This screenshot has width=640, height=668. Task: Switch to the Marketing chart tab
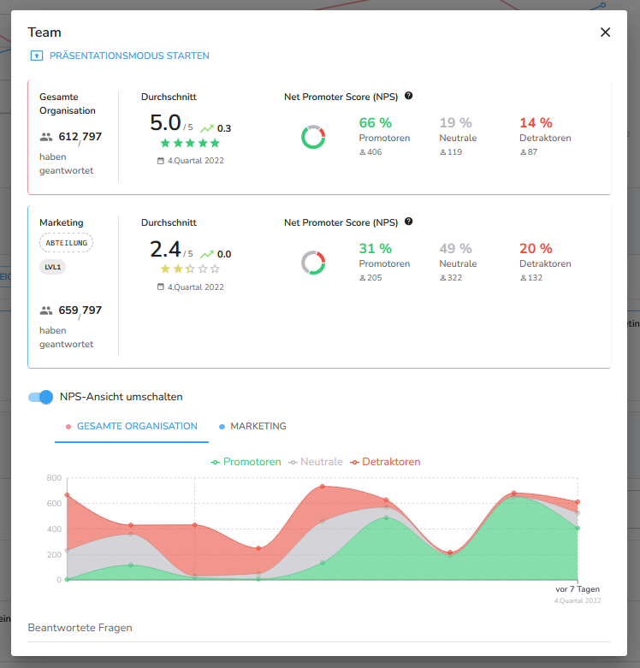click(252, 426)
